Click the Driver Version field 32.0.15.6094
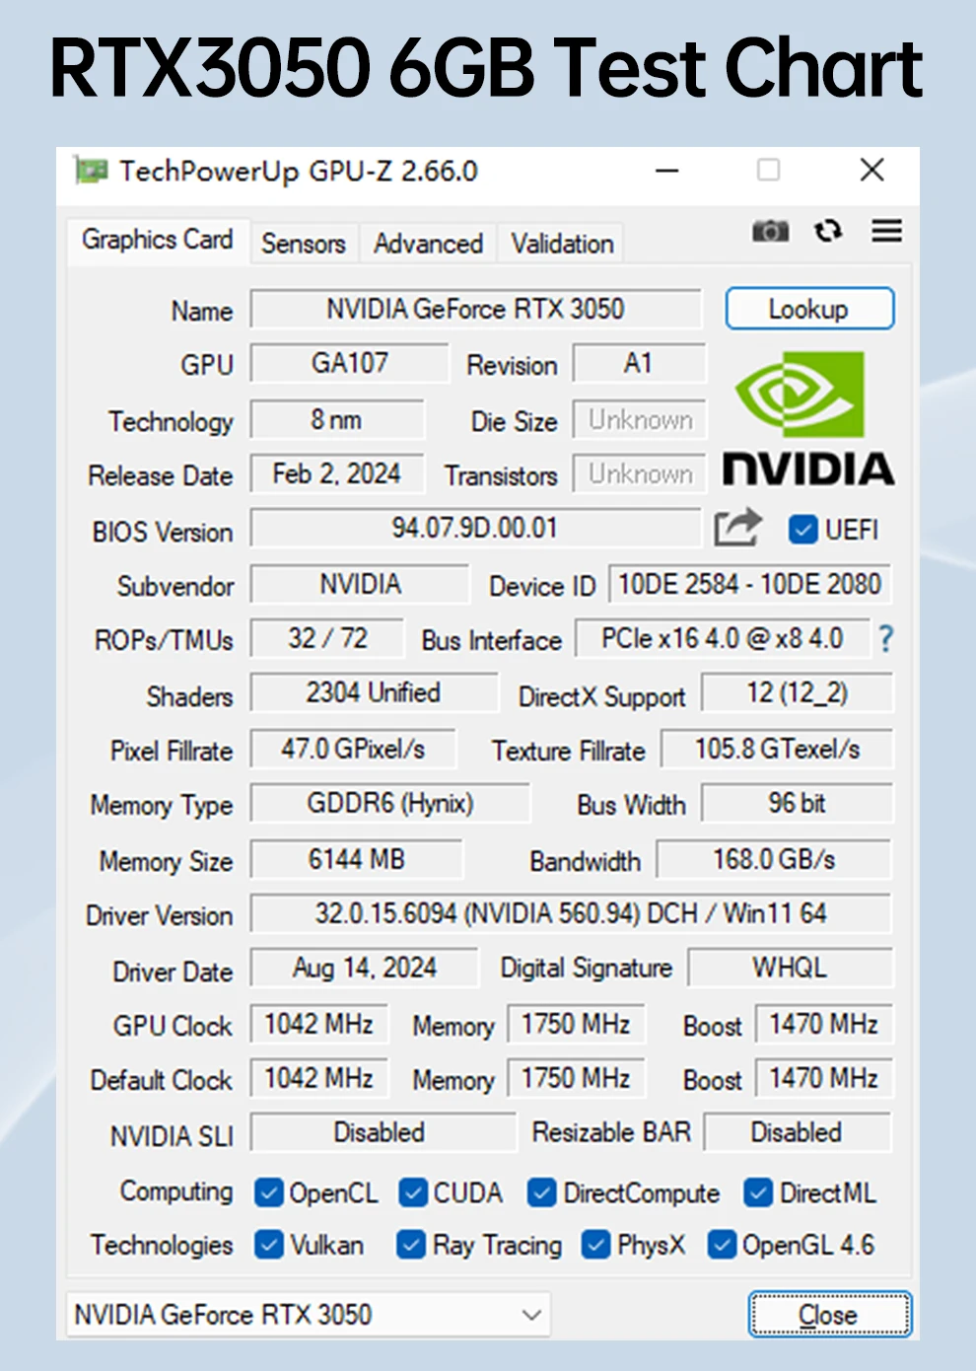 point(571,913)
